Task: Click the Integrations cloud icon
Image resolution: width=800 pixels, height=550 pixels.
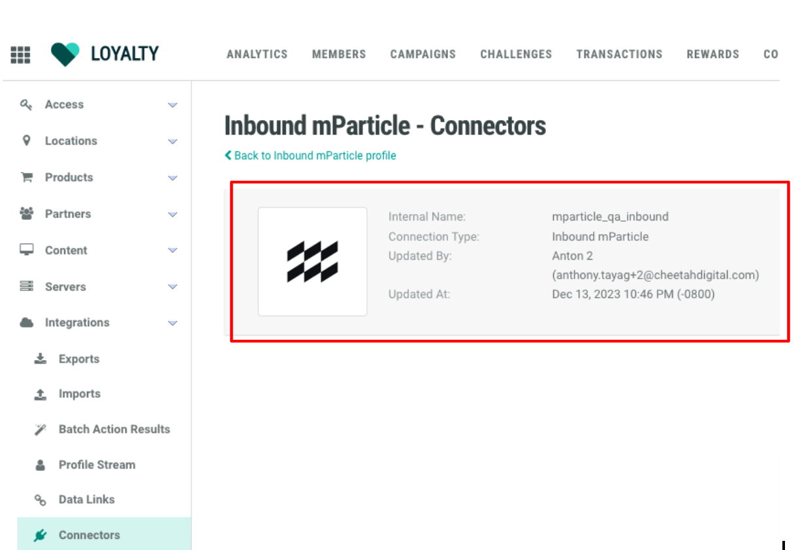Action: (27, 322)
